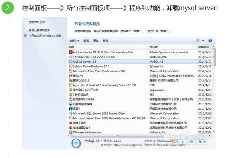The image size is (243, 158).
Task: Click the scroll down arrow of program list
Action: [214, 132]
